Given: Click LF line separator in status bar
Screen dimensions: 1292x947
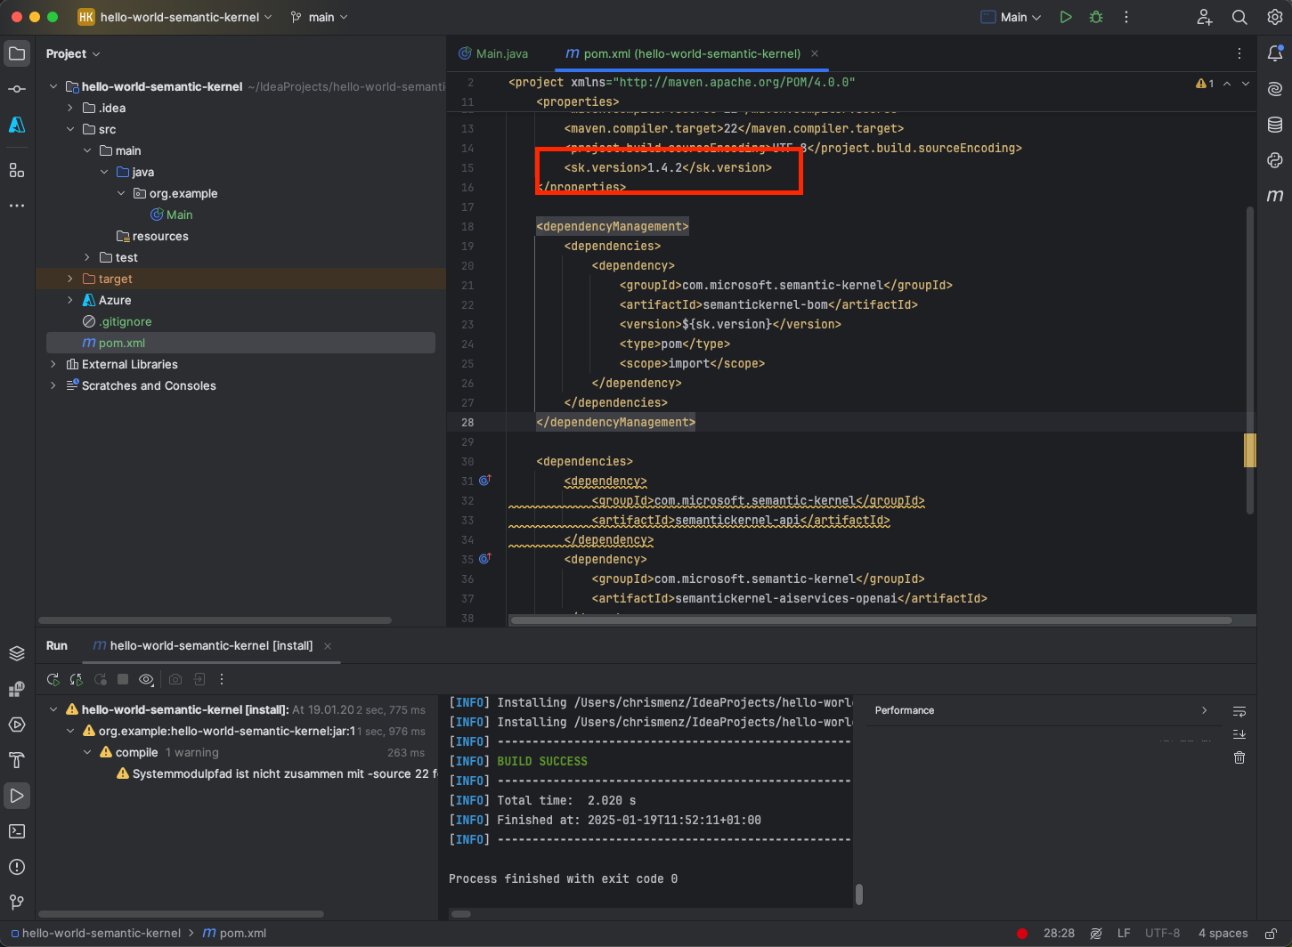Looking at the screenshot, I should coord(1124,933).
